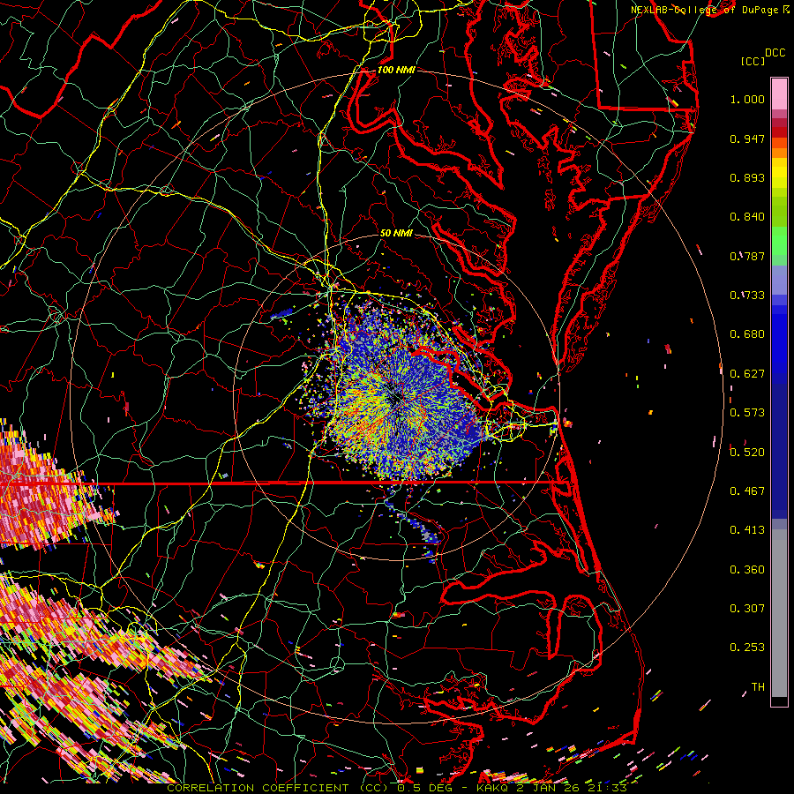794x794 pixels.
Task: Click the KAKQ station identifier in caption
Action: pos(493,788)
